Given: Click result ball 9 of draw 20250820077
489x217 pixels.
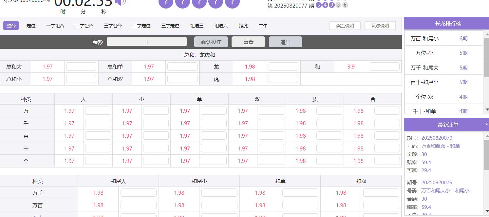Looking at the screenshot, I should (332, 5).
